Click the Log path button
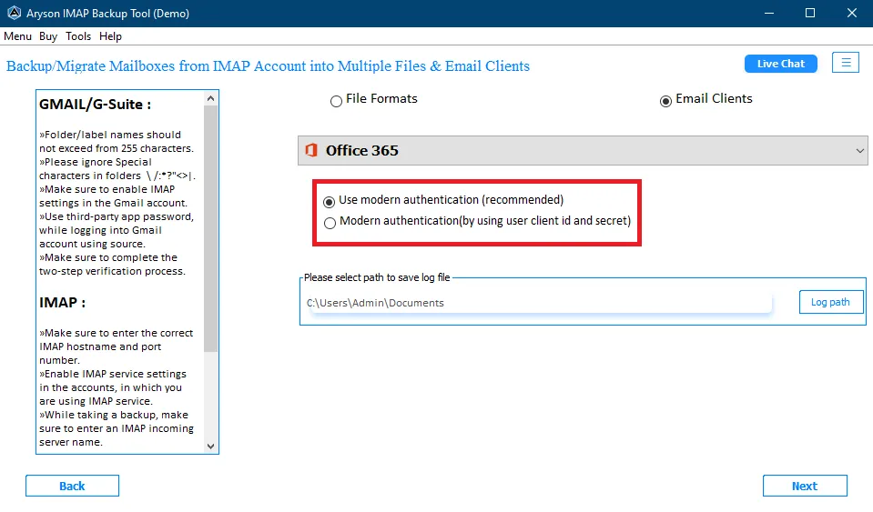 (831, 302)
